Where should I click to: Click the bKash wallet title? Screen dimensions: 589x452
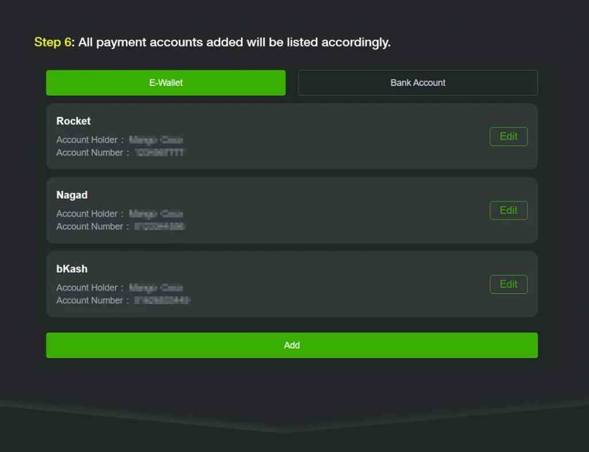click(71, 268)
